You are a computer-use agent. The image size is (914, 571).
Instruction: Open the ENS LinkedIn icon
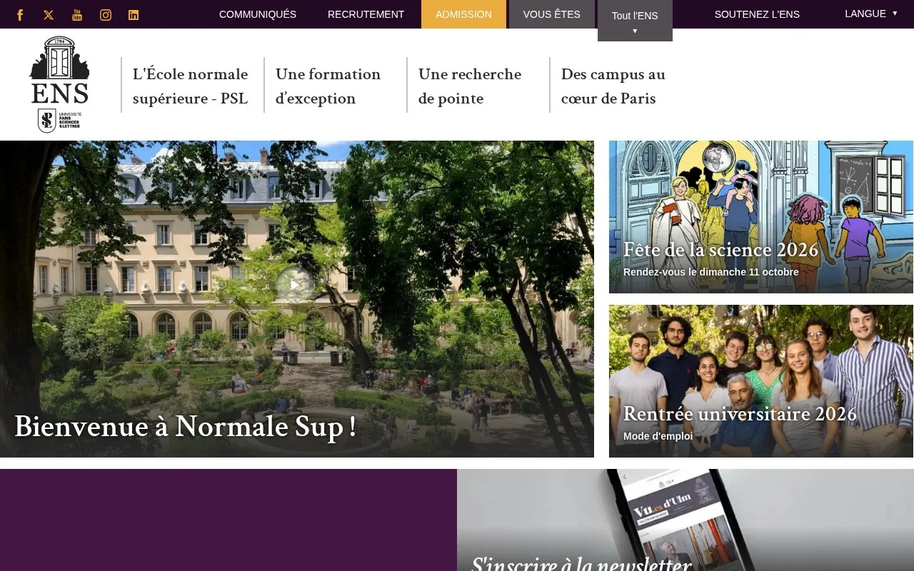[134, 15]
